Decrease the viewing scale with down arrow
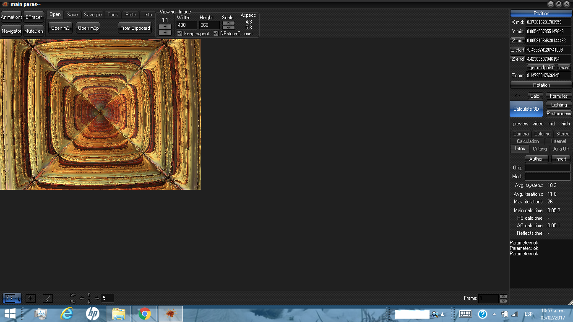 point(165,32)
